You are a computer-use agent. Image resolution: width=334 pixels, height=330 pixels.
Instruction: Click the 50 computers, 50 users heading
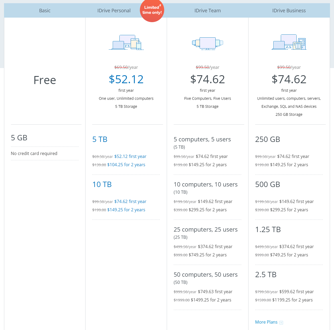[205, 275]
